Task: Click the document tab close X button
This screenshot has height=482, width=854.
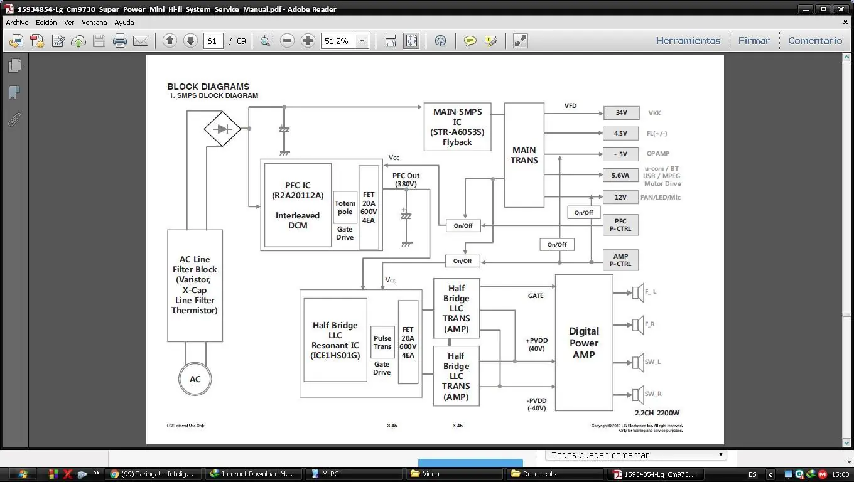Action: (846, 23)
